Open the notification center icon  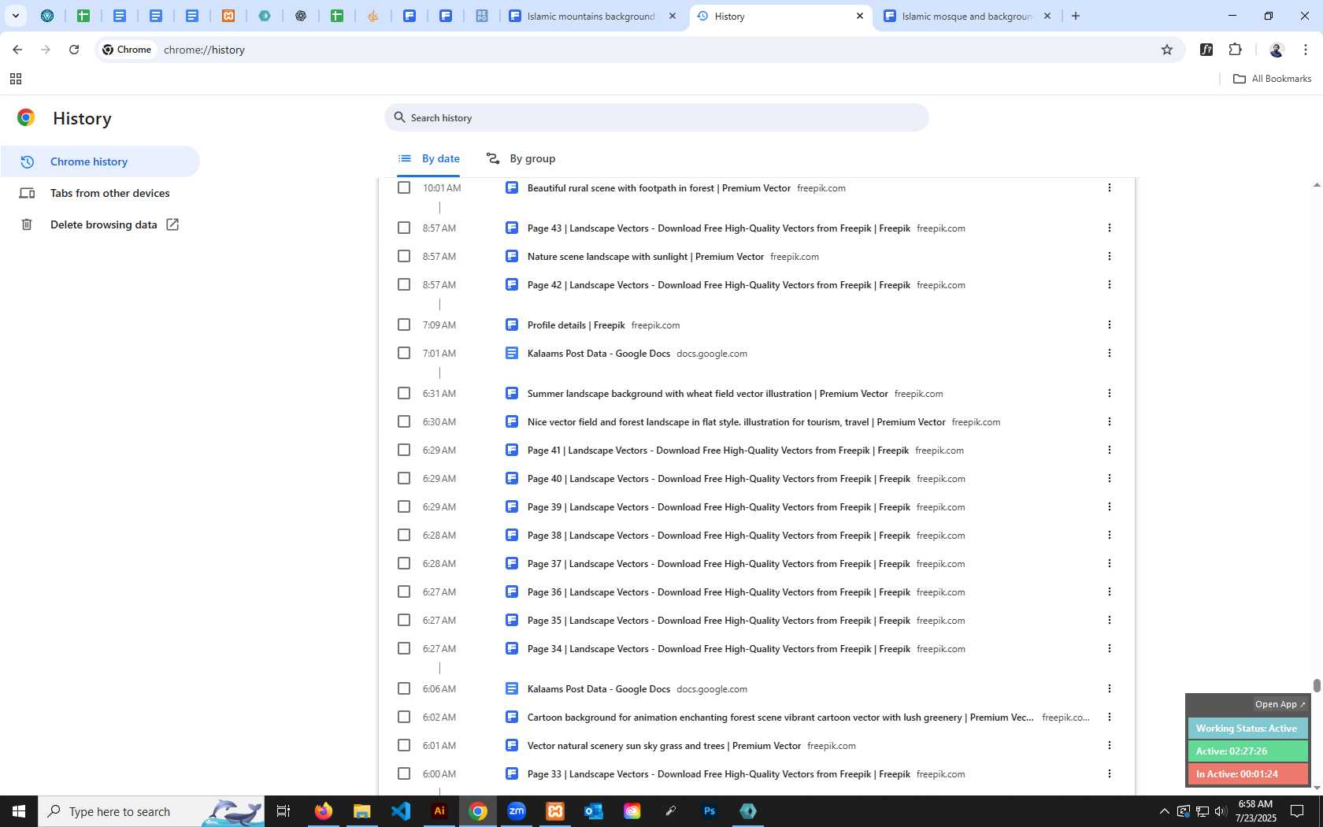1297,811
